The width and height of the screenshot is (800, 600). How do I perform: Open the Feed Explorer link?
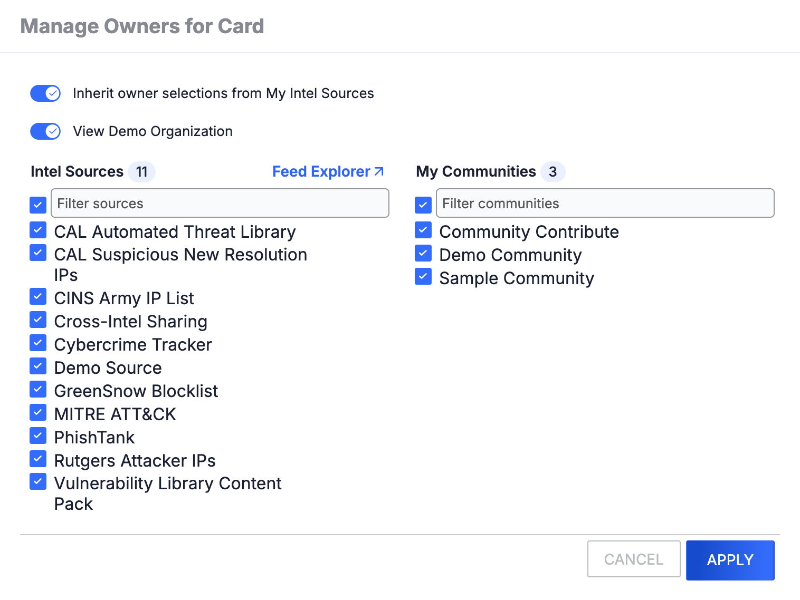pos(328,172)
